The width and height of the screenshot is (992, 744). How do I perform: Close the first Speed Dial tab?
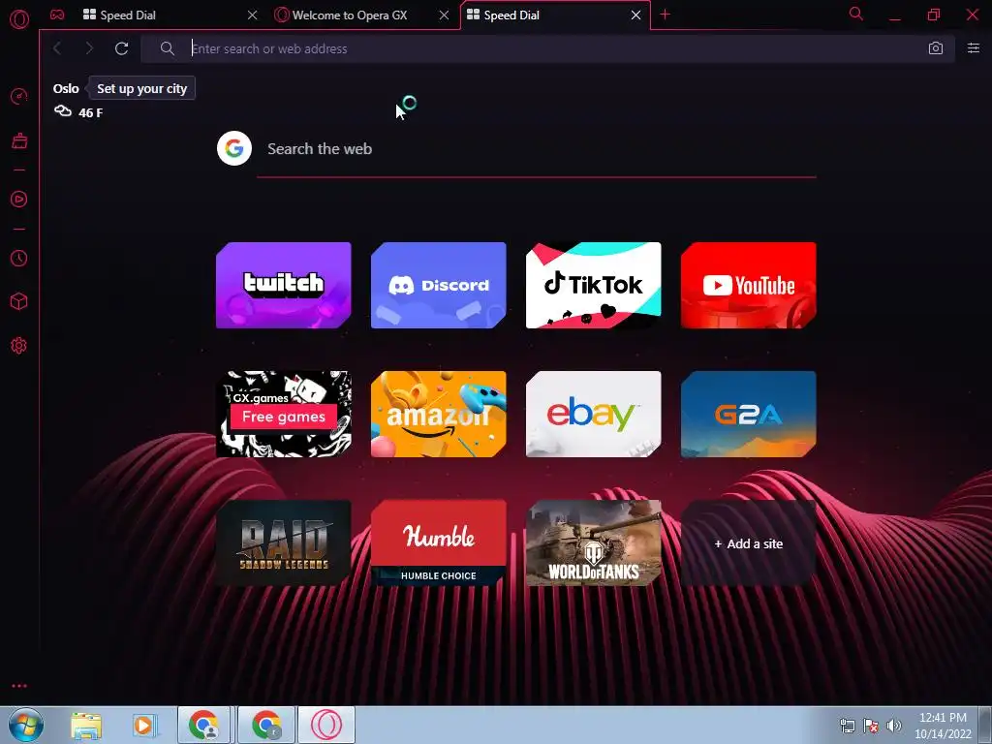click(x=253, y=15)
